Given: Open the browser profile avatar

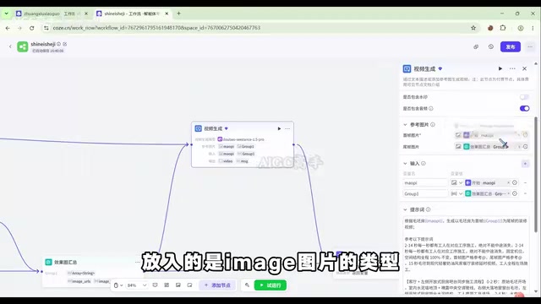Looking at the screenshot, I should [521, 28].
